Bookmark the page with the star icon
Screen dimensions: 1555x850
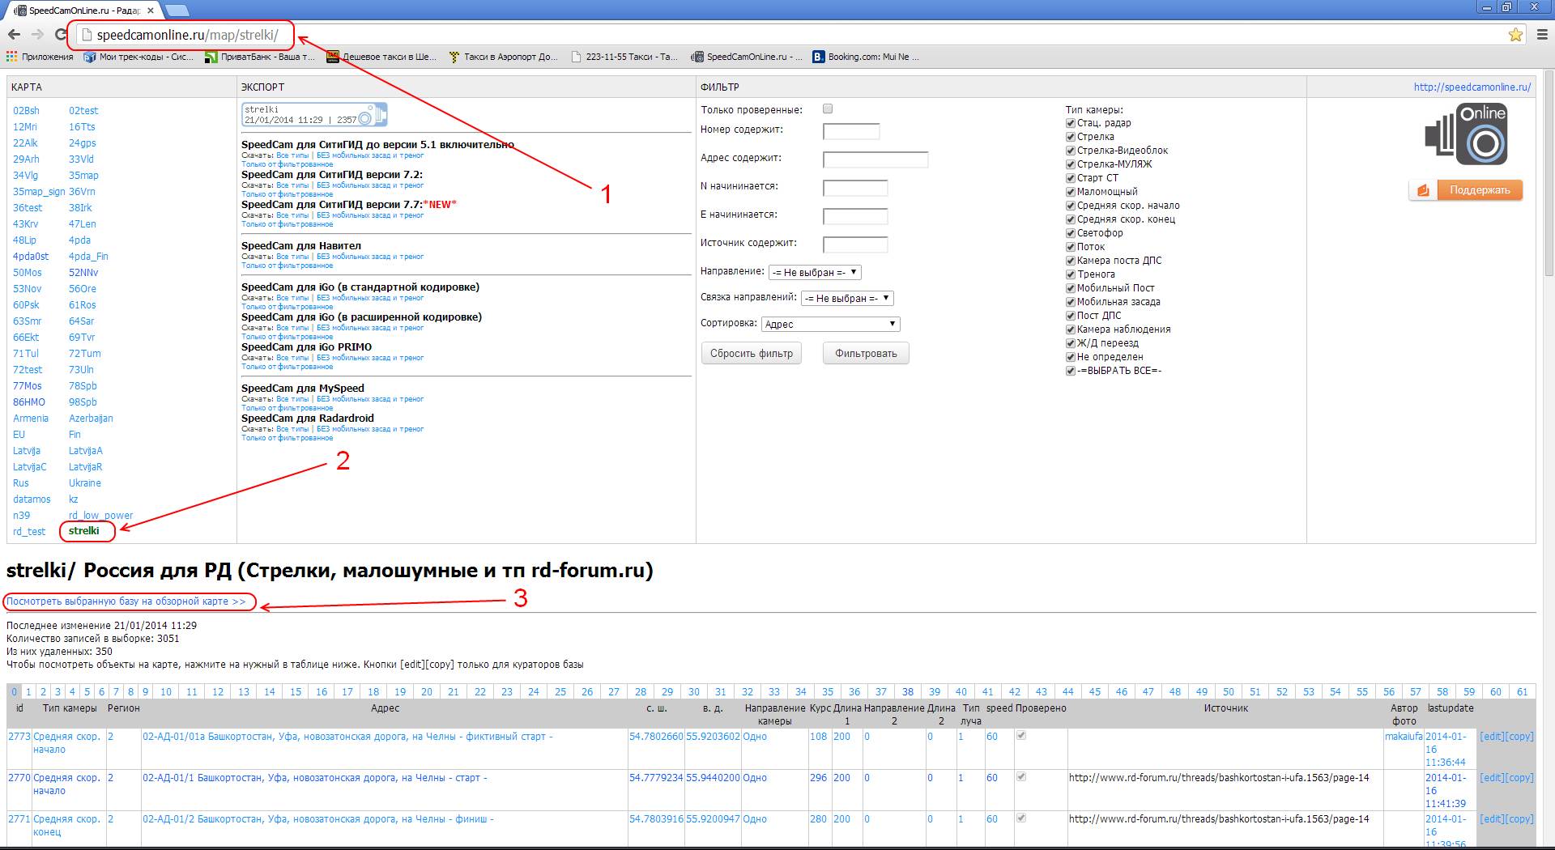pos(1515,34)
